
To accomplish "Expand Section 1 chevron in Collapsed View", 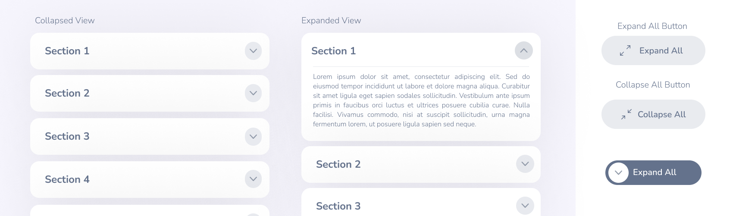I will coord(253,51).
